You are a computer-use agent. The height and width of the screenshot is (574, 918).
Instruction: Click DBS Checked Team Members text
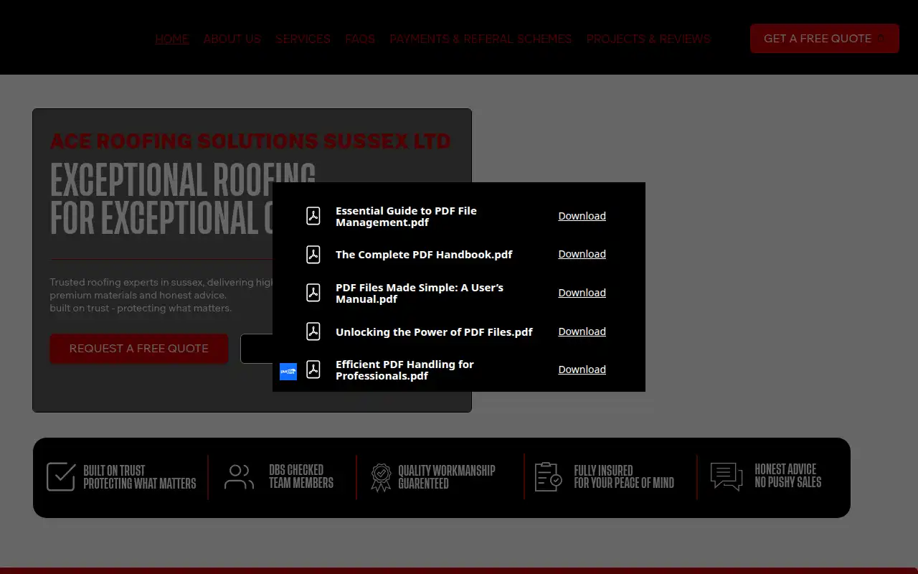coord(301,476)
